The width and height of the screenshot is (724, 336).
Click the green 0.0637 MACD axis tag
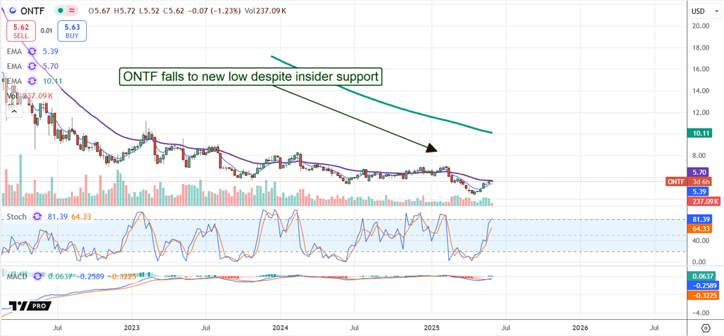tap(700, 276)
